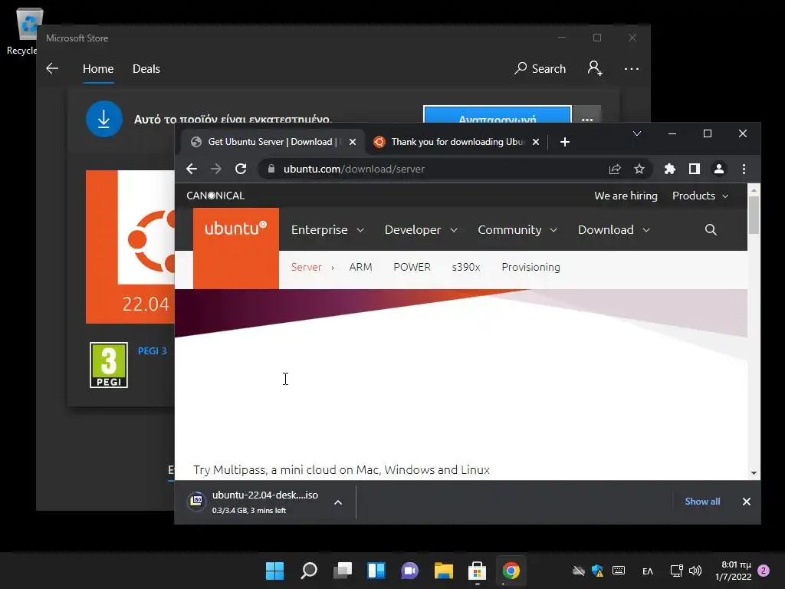Click the blue download circle icon in Store

click(x=104, y=119)
